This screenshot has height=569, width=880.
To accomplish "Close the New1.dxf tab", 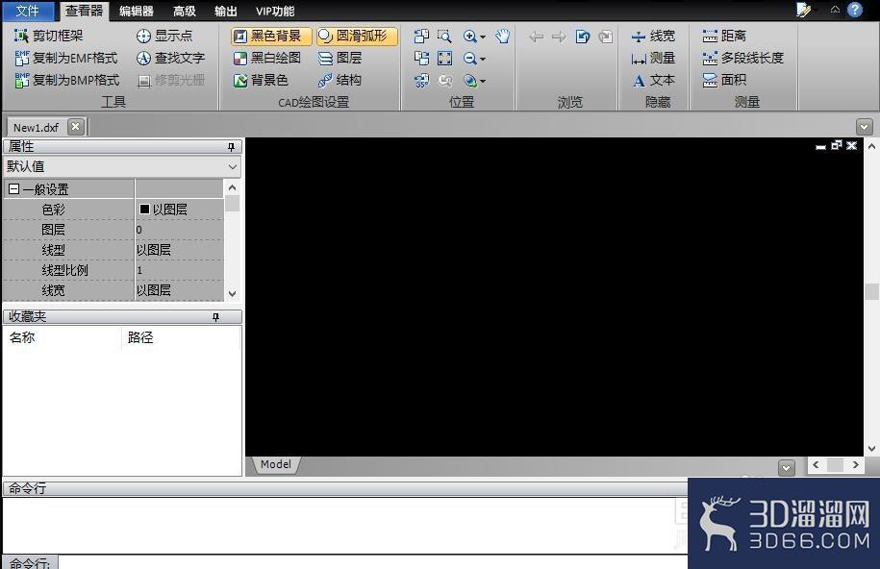I will 75,127.
